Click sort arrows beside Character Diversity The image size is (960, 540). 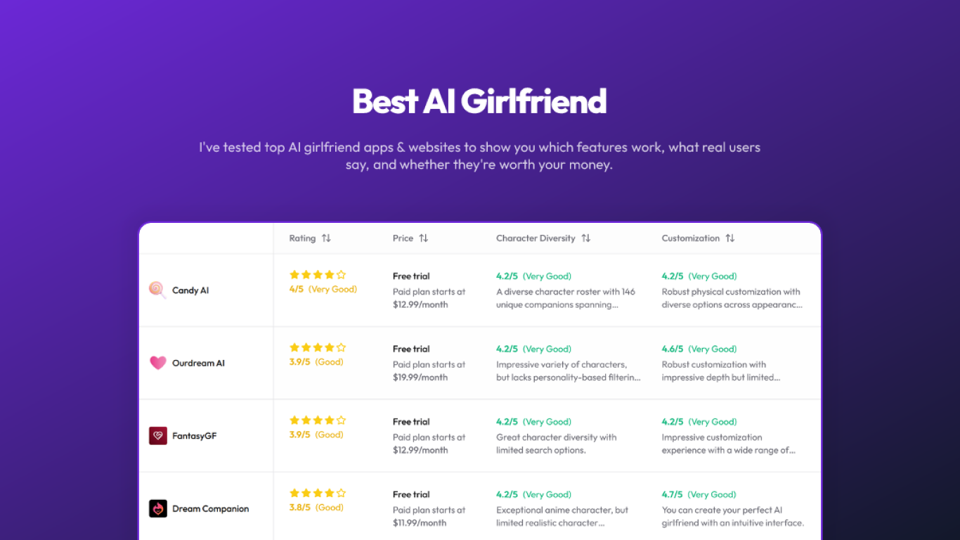tap(586, 238)
